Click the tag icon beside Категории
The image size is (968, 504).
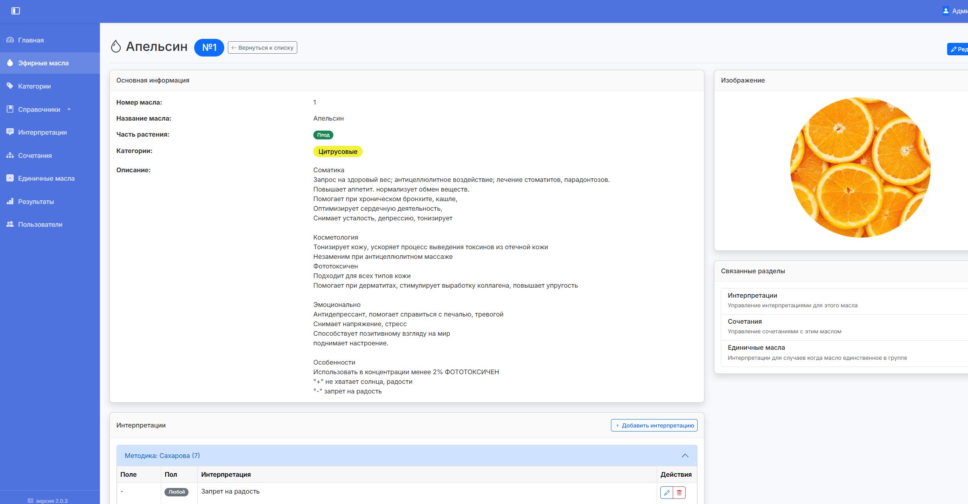[x=10, y=86]
